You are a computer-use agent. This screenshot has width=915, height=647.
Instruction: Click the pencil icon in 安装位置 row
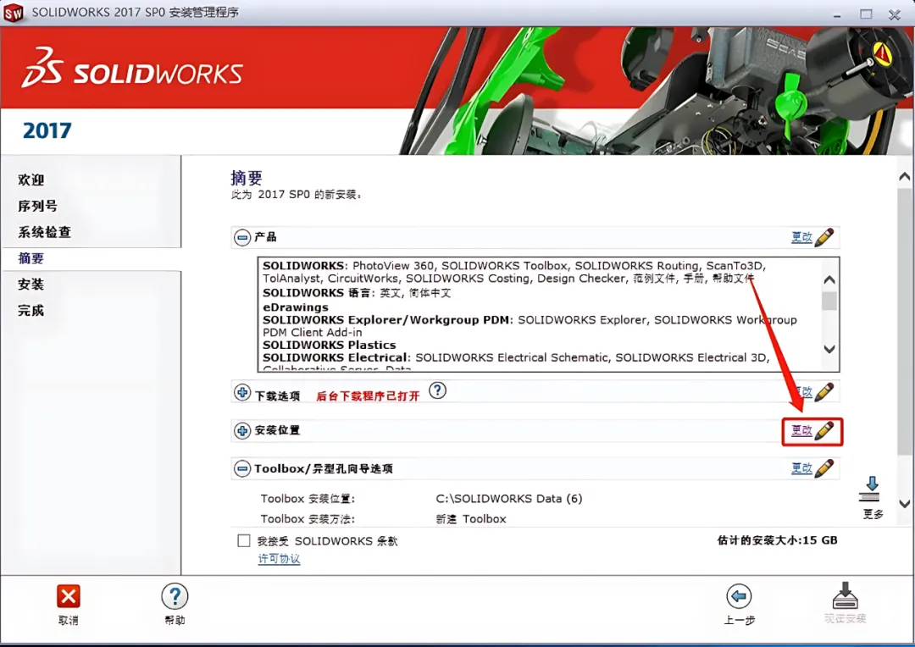(824, 431)
